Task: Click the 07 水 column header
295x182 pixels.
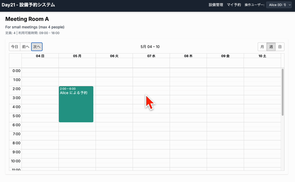Action: pos(151,56)
